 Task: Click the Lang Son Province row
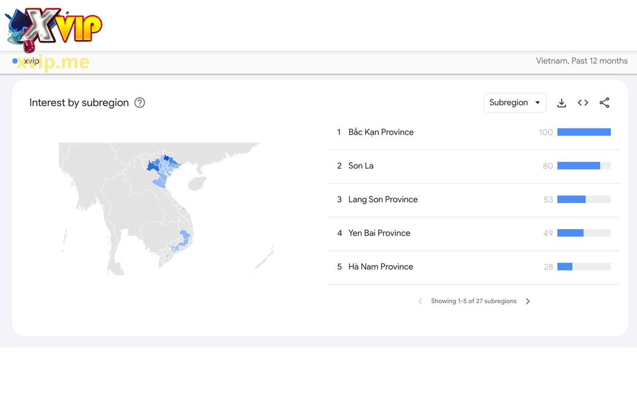[x=383, y=199]
